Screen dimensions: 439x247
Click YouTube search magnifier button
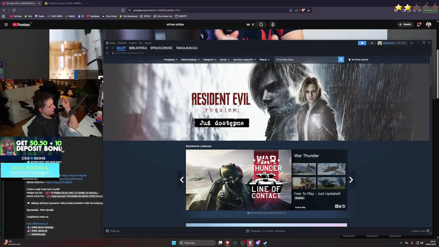point(261,24)
